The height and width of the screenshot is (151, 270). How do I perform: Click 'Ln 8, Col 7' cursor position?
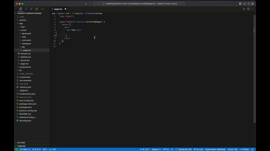click(145, 149)
